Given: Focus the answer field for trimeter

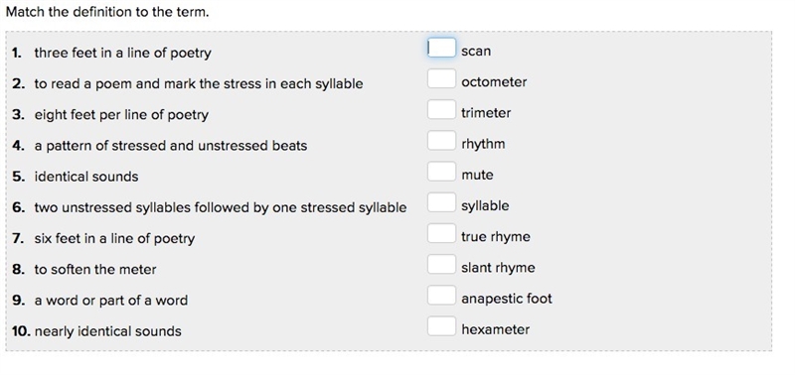Looking at the screenshot, I should coord(441,110).
